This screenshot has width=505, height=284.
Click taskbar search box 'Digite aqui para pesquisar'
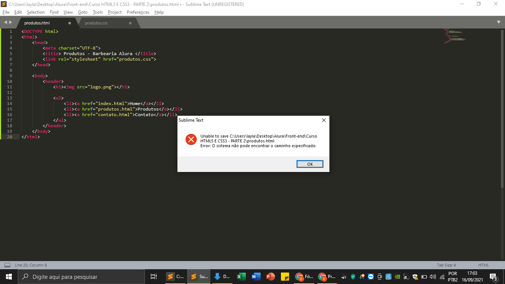pos(81,277)
